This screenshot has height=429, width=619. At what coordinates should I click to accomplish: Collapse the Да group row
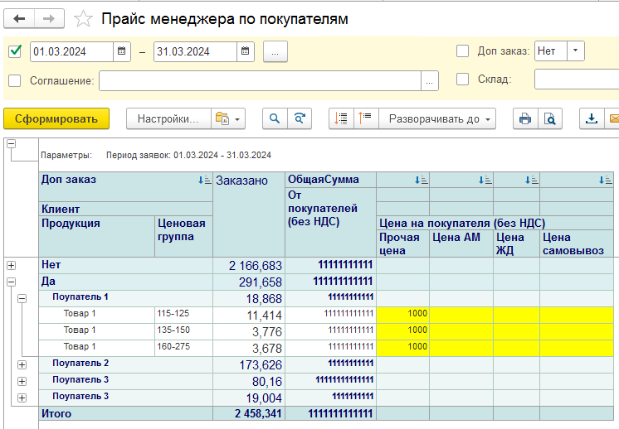coord(12,282)
